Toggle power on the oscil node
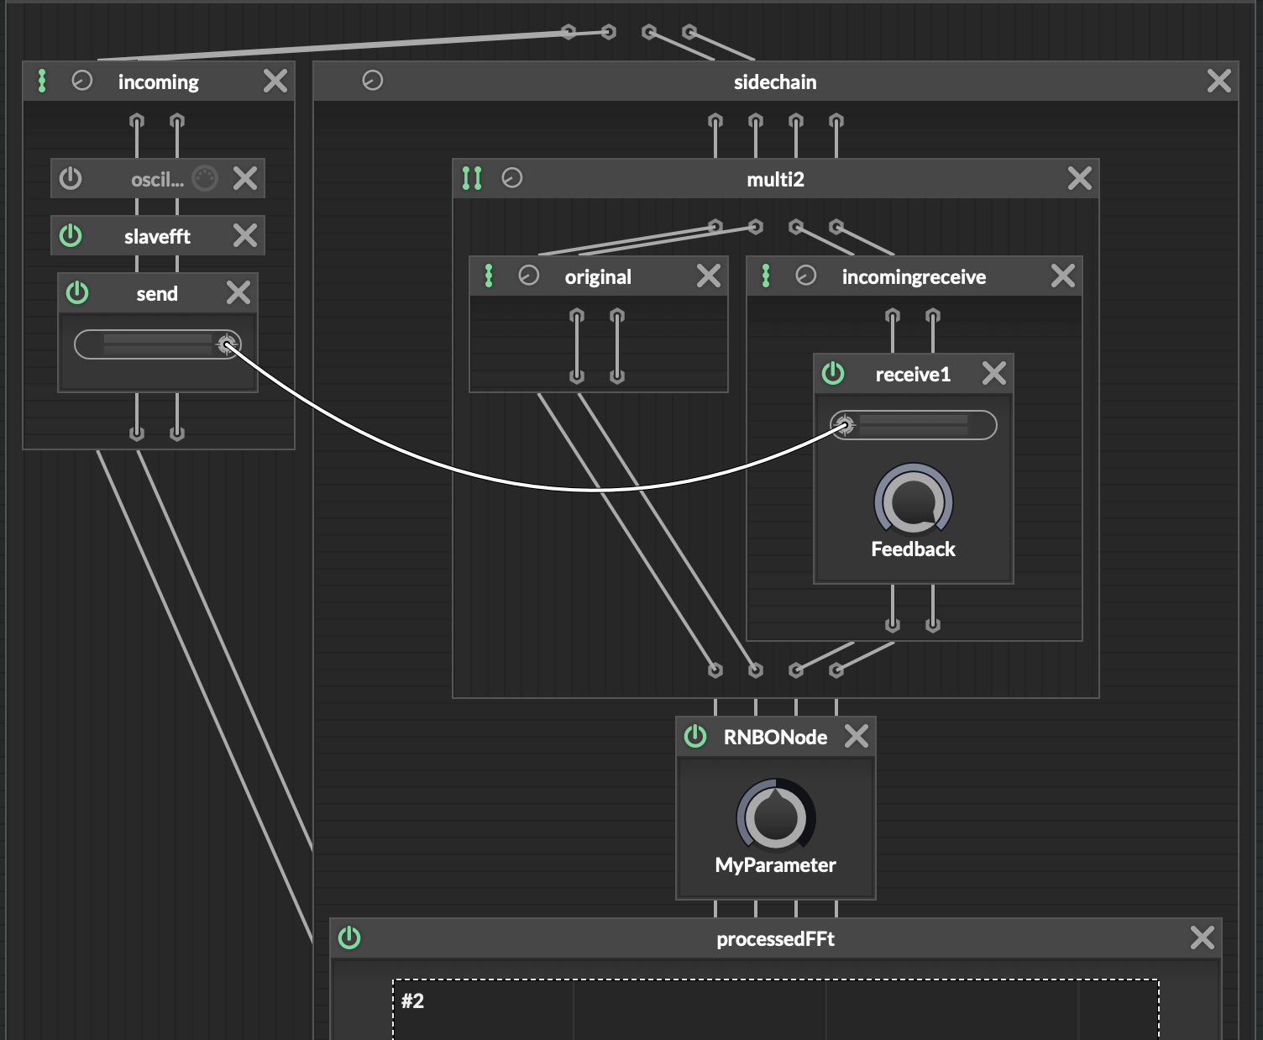The width and height of the screenshot is (1263, 1040). [71, 178]
